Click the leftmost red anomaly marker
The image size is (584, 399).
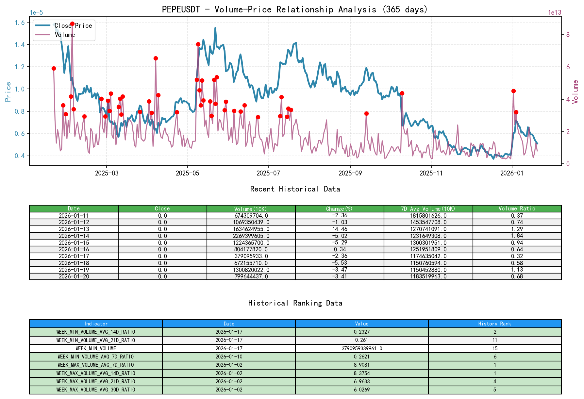pyautogui.click(x=53, y=69)
